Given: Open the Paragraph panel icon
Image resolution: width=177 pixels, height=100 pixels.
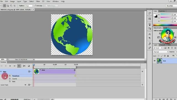Looking at the screenshot, I should click(150, 38).
